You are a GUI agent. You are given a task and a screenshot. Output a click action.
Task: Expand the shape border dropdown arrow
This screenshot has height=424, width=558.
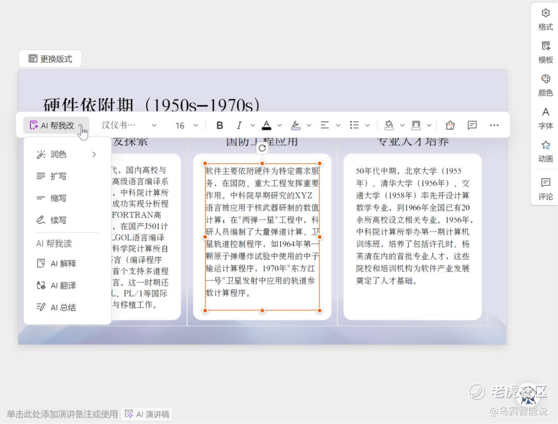pyautogui.click(x=429, y=125)
